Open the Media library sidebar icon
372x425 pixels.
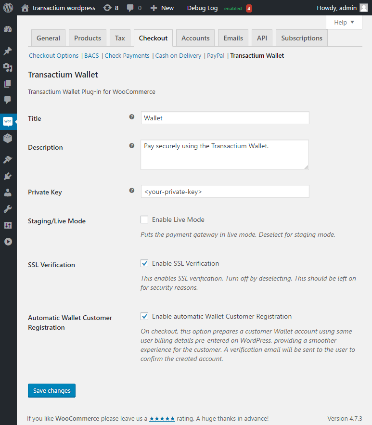8,67
